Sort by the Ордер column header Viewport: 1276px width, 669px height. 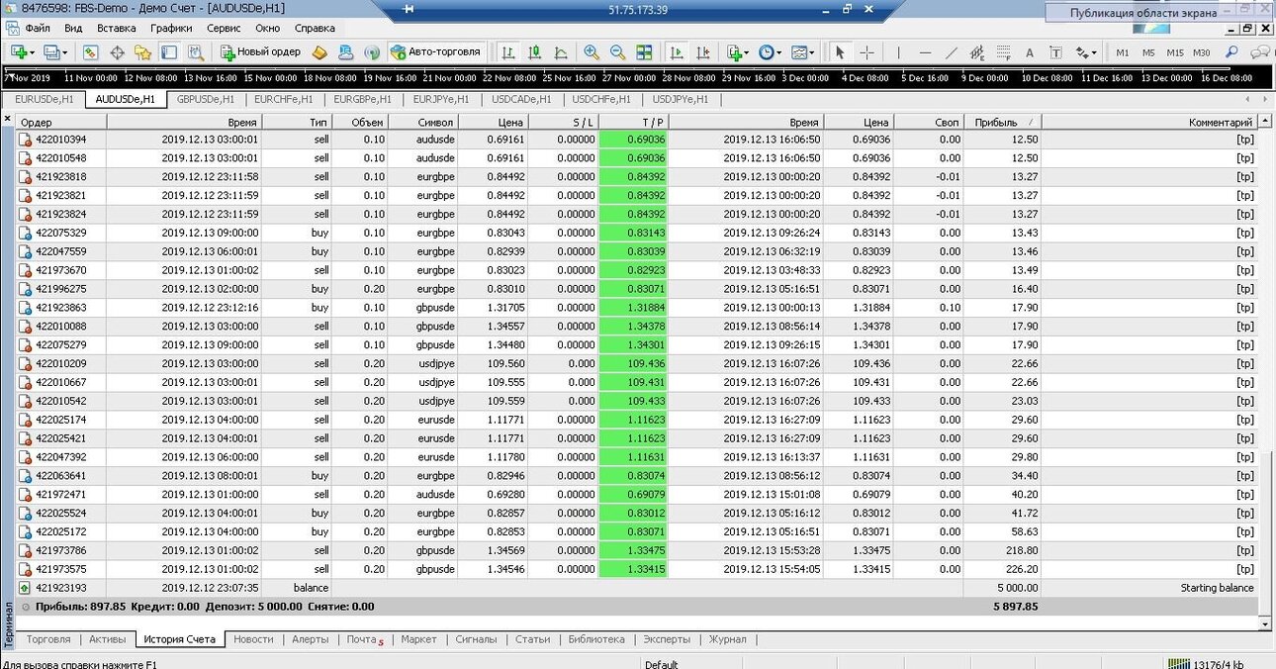60,122
